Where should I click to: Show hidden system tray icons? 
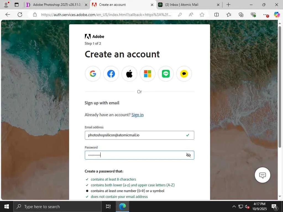234,206
